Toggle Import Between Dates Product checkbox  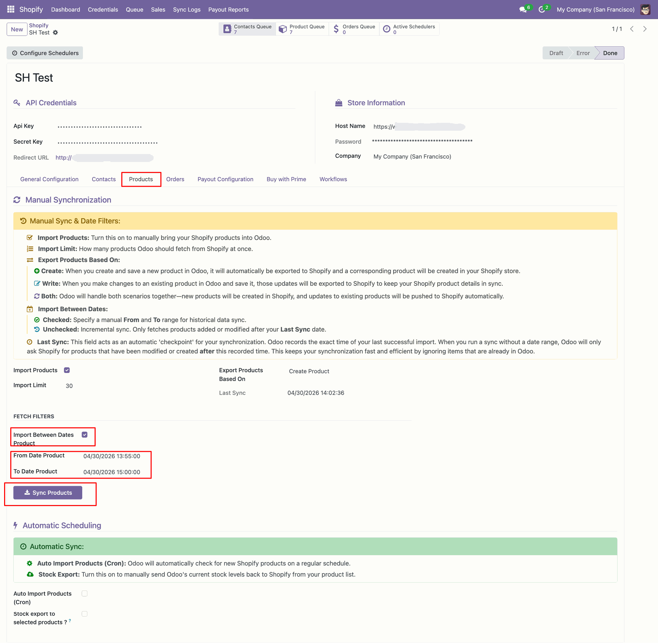(85, 435)
